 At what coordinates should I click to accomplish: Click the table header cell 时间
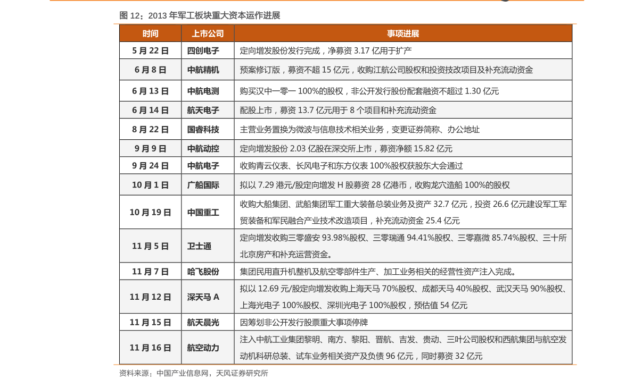coord(151,33)
